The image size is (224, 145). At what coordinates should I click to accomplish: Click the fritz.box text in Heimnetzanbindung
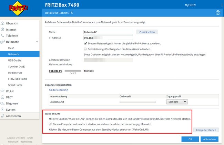coord(89,71)
